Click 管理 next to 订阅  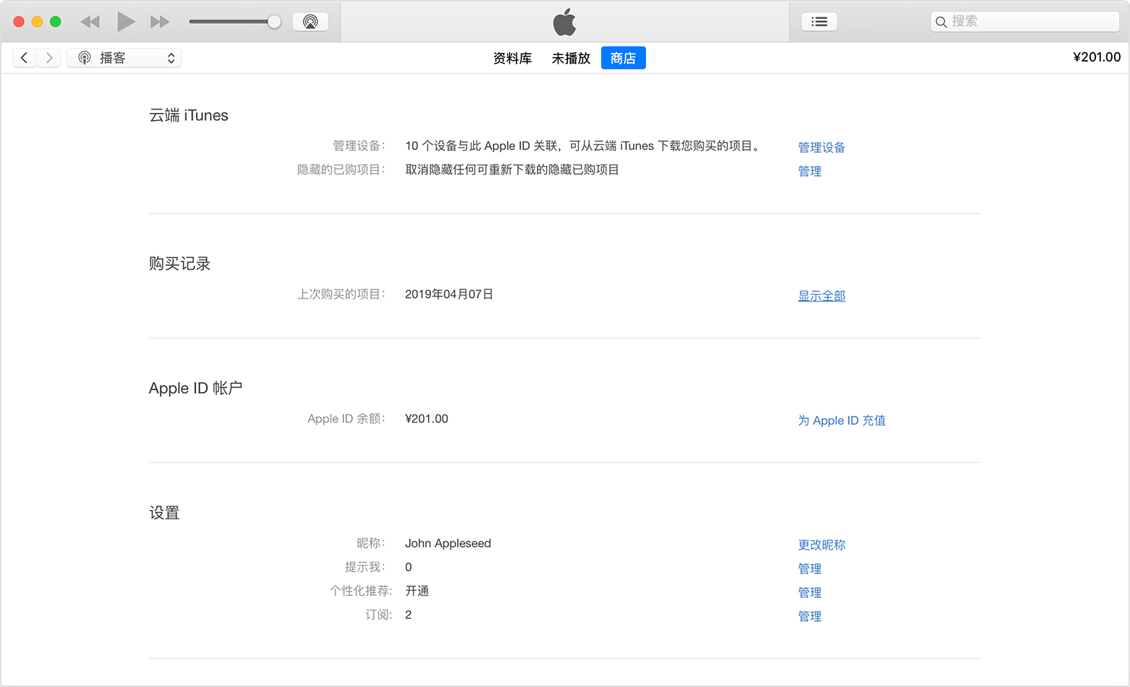[x=809, y=616]
